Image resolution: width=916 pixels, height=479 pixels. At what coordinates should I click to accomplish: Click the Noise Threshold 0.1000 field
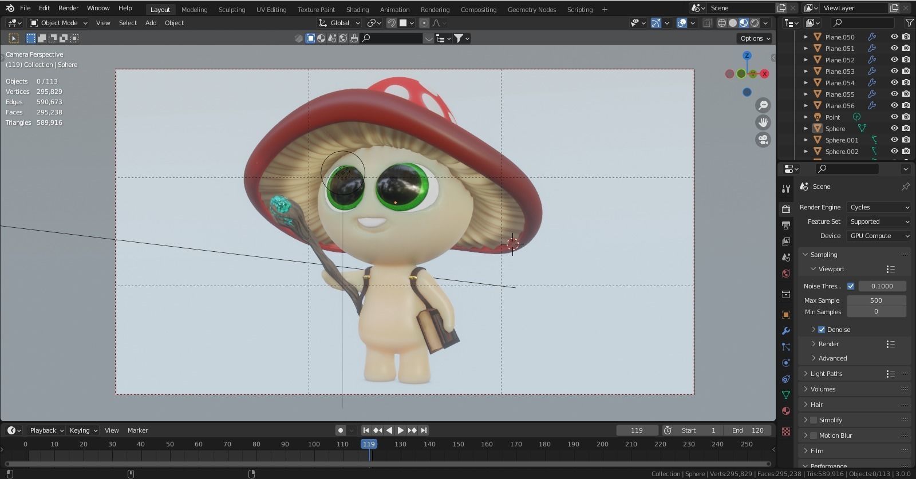(x=882, y=286)
